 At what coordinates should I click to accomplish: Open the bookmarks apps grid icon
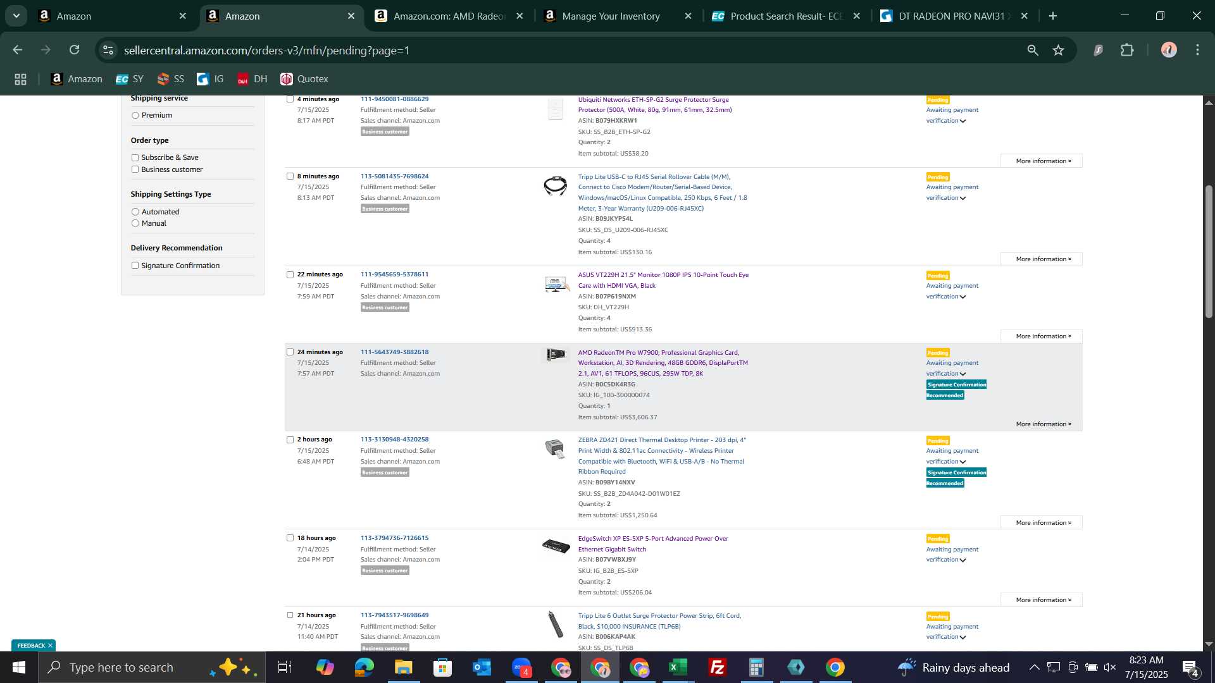click(20, 79)
